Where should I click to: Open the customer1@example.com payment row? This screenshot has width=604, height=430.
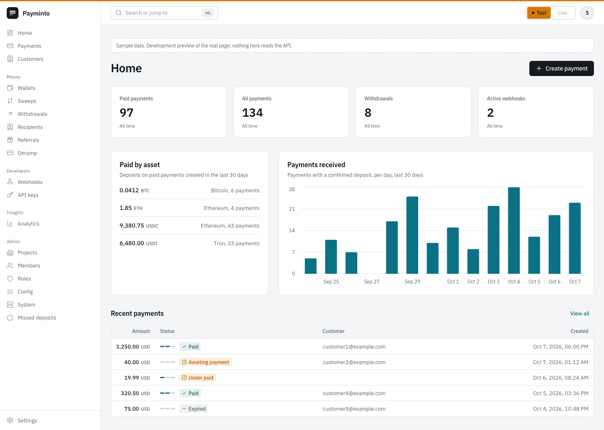click(x=352, y=346)
